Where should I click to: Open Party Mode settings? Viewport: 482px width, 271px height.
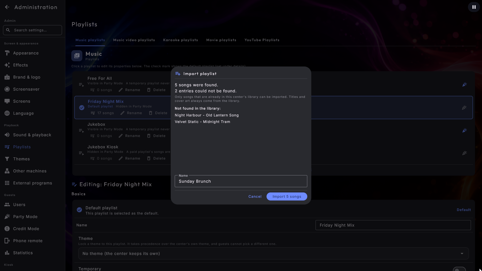pos(33,217)
